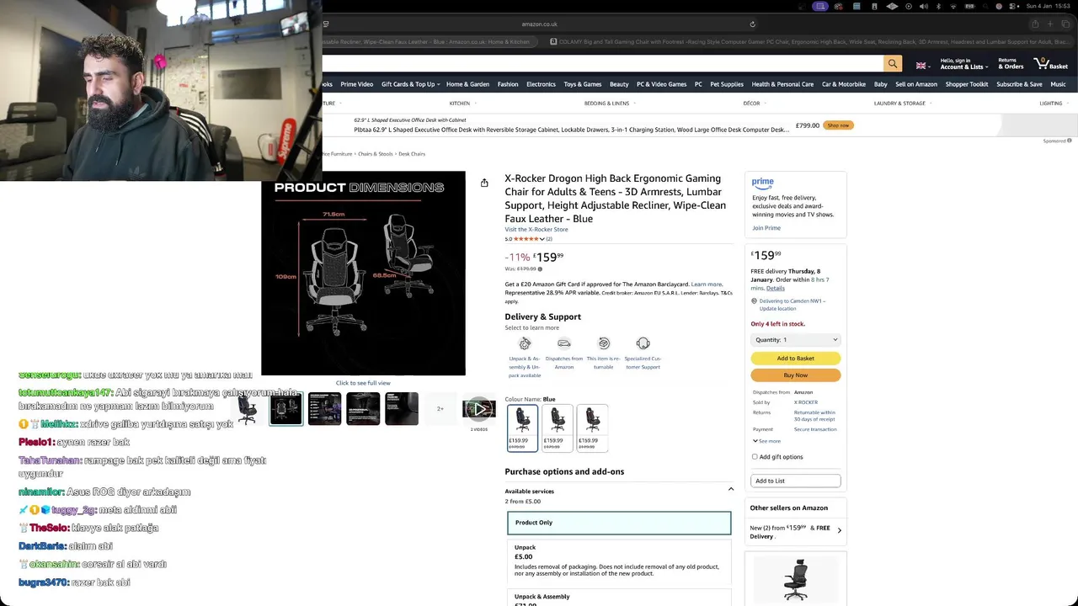Screen dimensions: 1078x606
Task: Collapse the Available services section
Action: (x=731, y=489)
